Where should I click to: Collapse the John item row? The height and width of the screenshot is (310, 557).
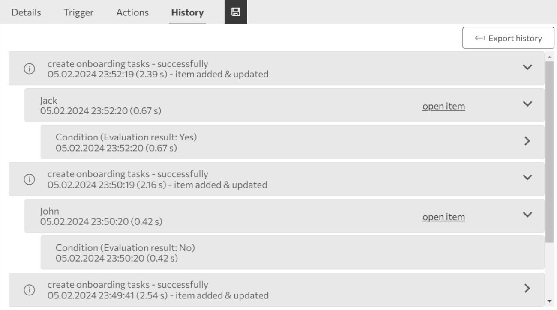pyautogui.click(x=527, y=214)
